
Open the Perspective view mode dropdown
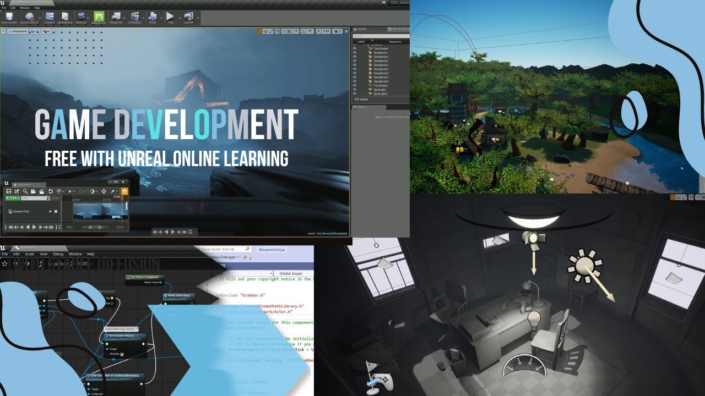(18, 31)
